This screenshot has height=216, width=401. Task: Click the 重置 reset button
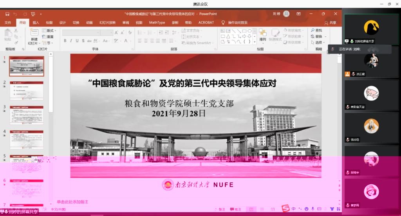[48, 37]
